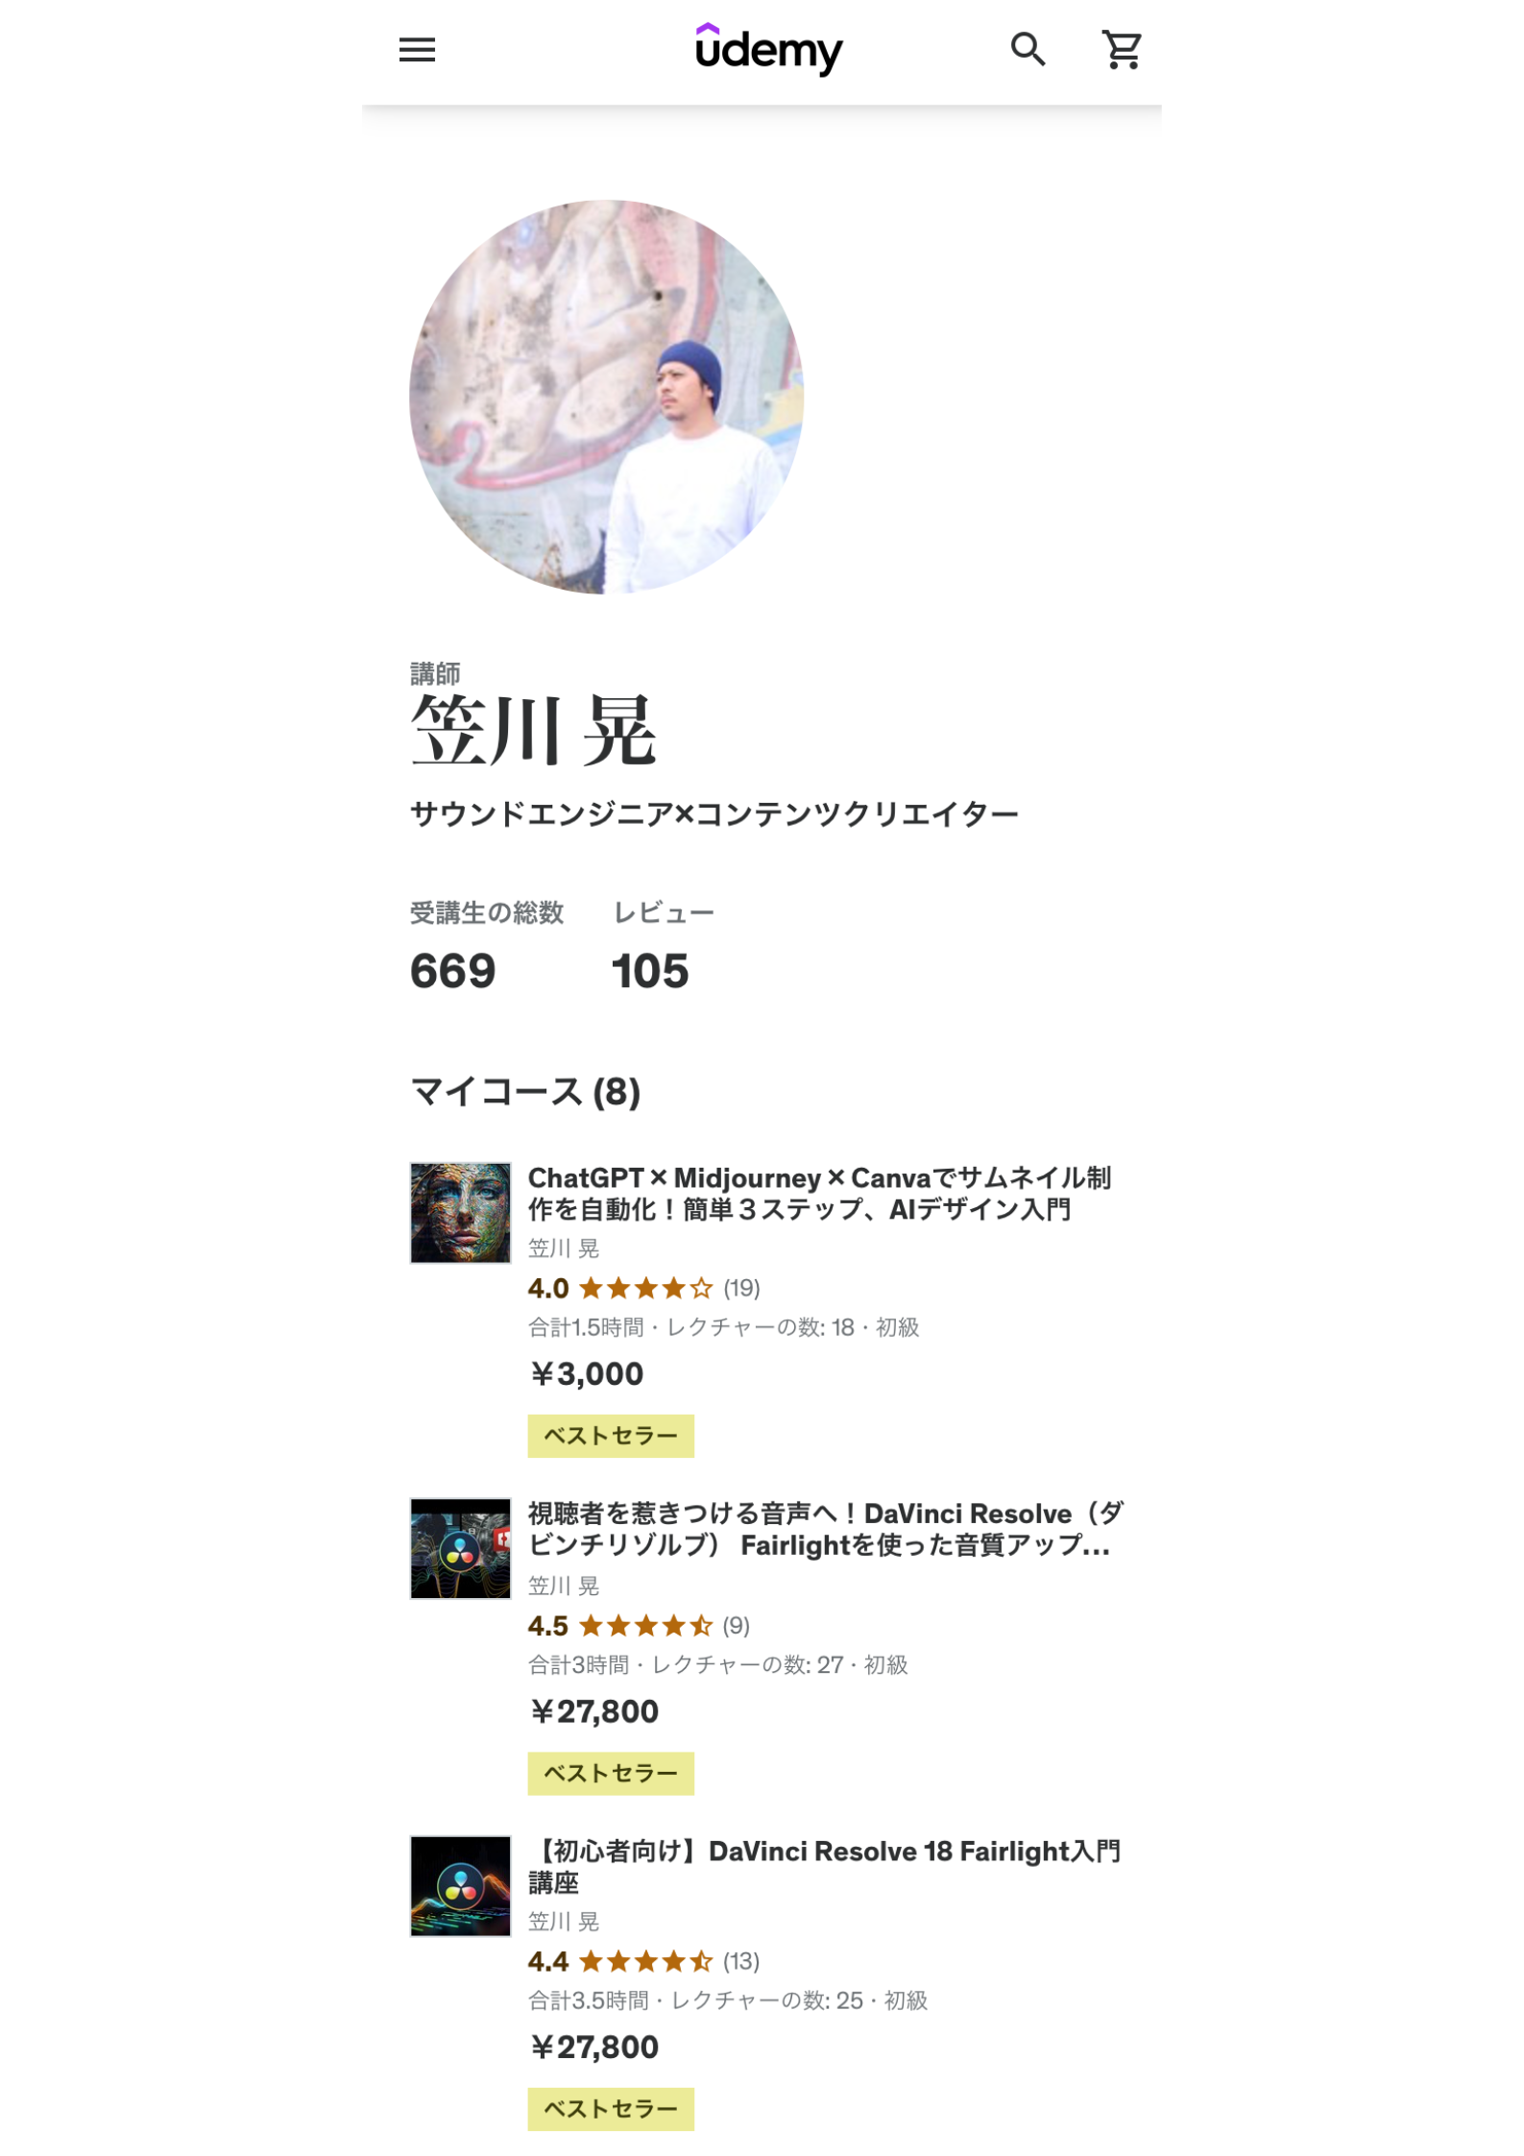Click the ChatGPT×Midjourney×Canva course title

[819, 1193]
